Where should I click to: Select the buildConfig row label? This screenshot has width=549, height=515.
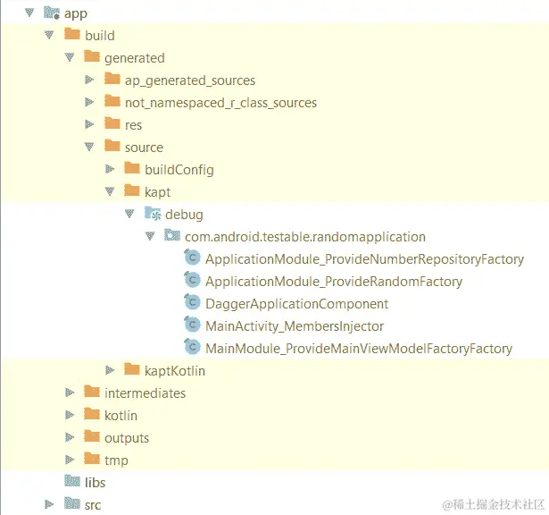click(x=179, y=170)
